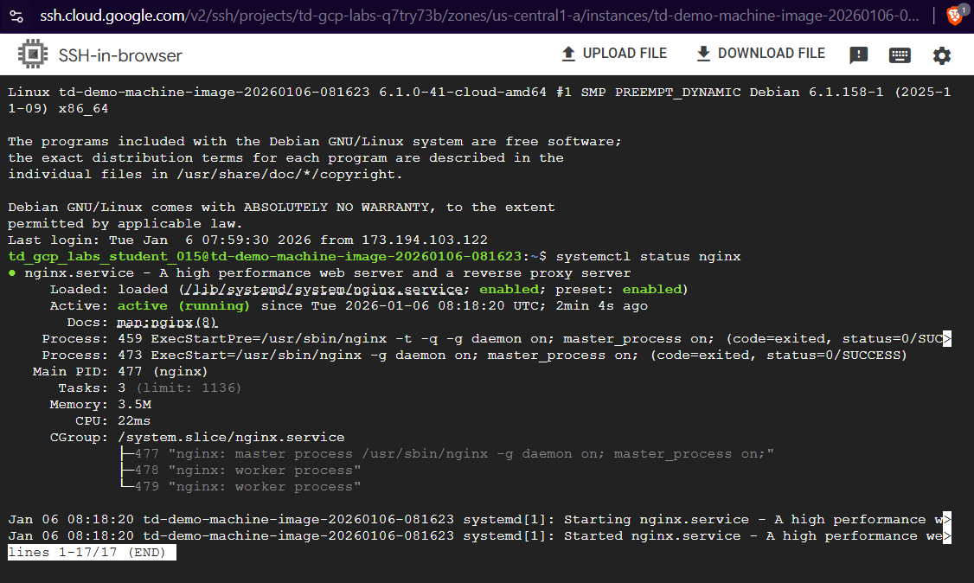Click the 'systemctl status nginx' command text
This screenshot has height=583, width=974.
648,256
